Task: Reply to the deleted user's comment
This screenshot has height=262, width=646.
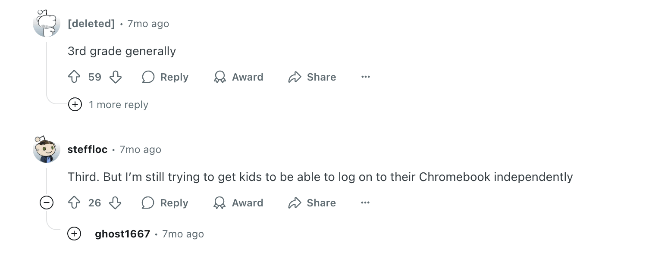Action: 166,77
